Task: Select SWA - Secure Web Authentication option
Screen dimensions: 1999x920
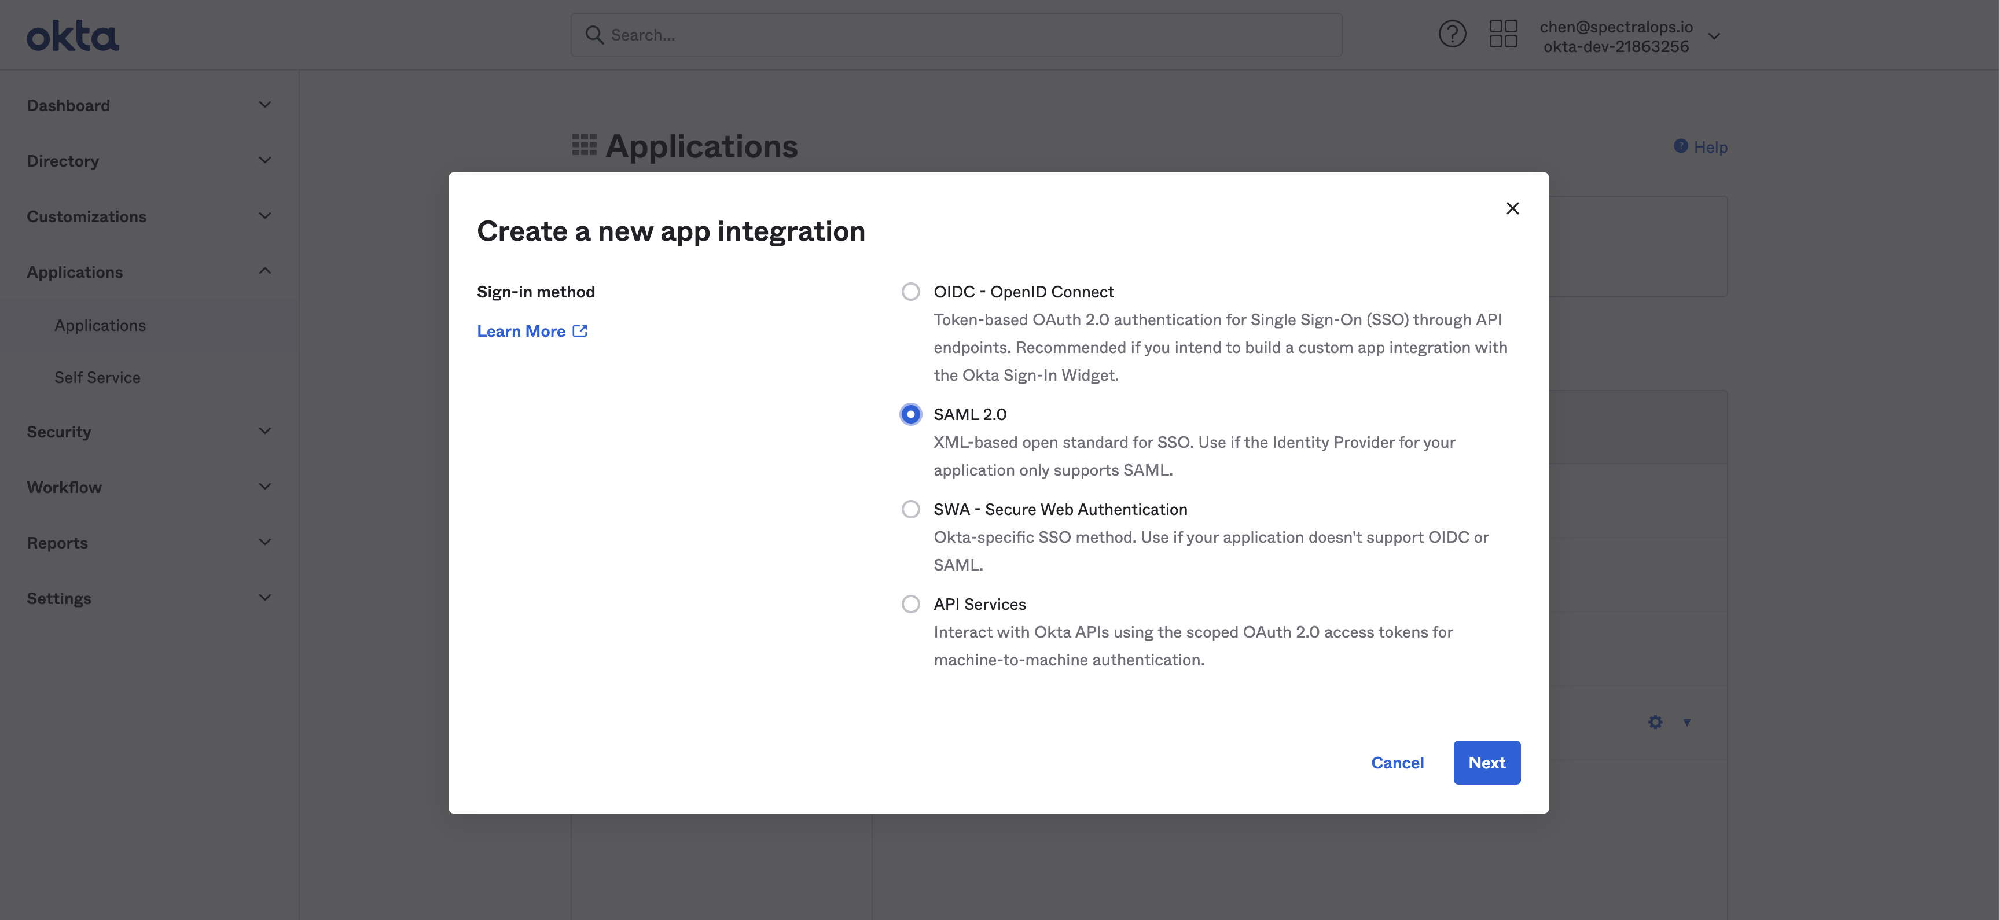Action: point(910,509)
